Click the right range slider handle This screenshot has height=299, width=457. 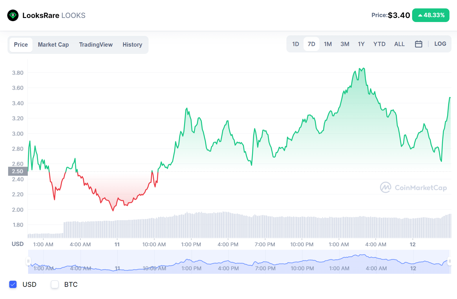point(449,261)
